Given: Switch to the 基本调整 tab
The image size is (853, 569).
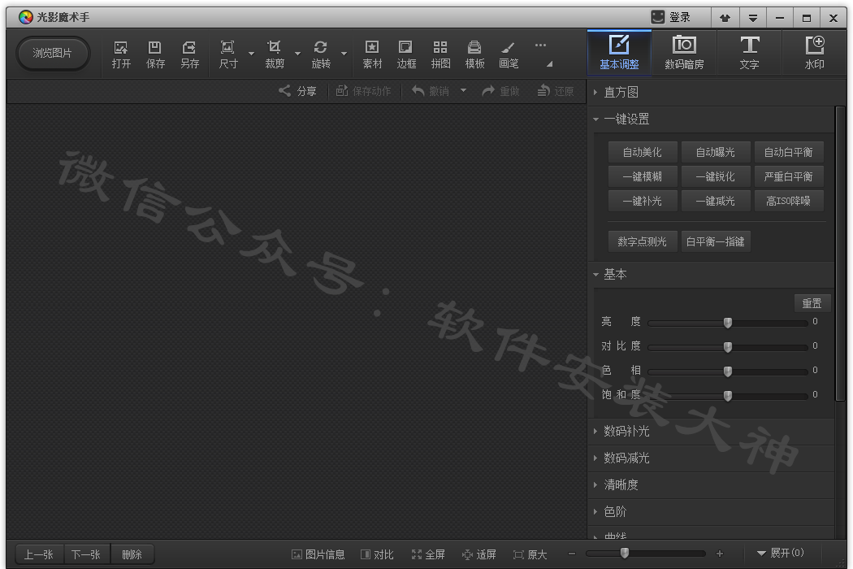Looking at the screenshot, I should click(619, 52).
